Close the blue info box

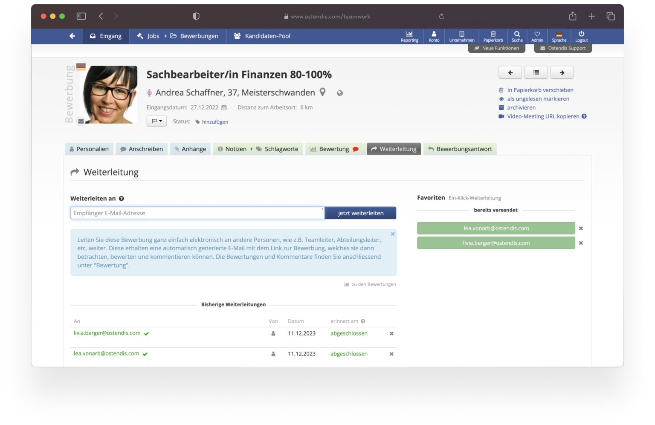[393, 234]
